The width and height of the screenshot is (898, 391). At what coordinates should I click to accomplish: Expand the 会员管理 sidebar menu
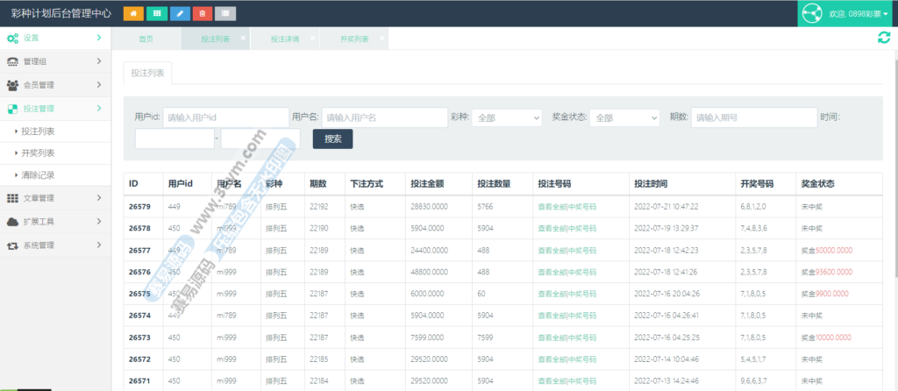tap(54, 85)
